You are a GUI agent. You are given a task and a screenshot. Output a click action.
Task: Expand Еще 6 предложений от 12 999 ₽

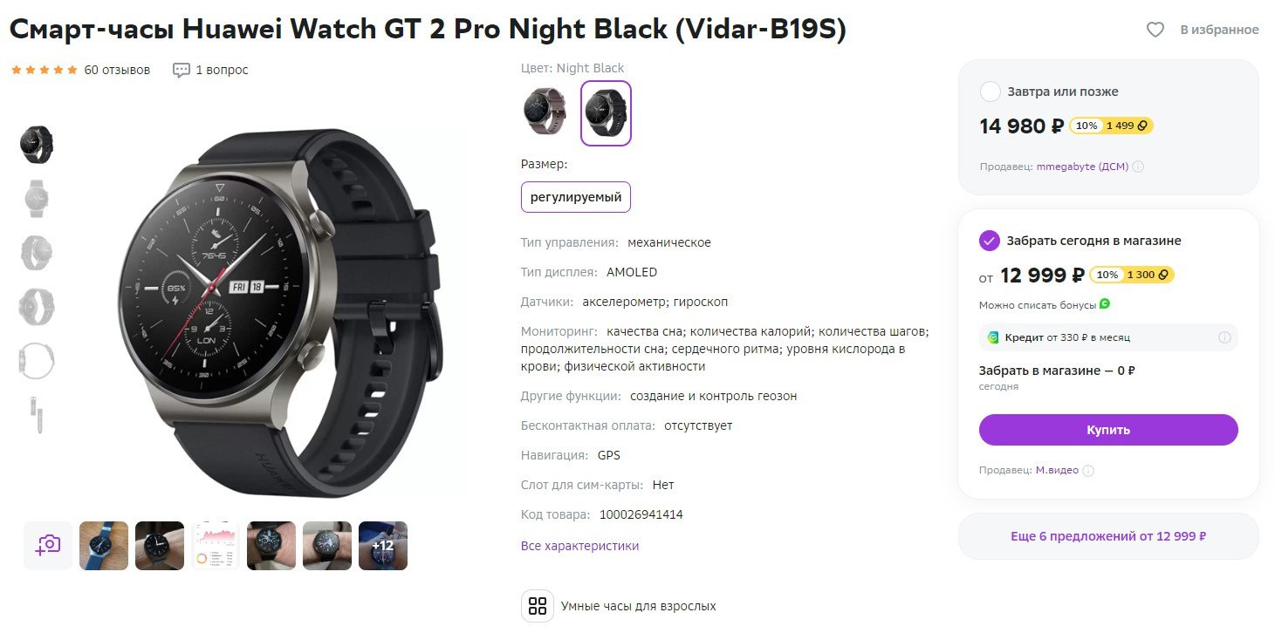pyautogui.click(x=1108, y=536)
